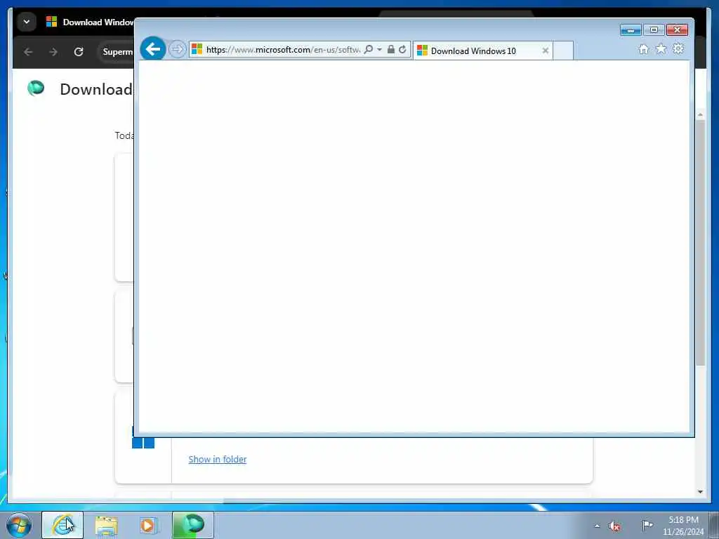Open tab search dropdown in Supermium window
The height and width of the screenshot is (539, 719).
click(x=27, y=22)
